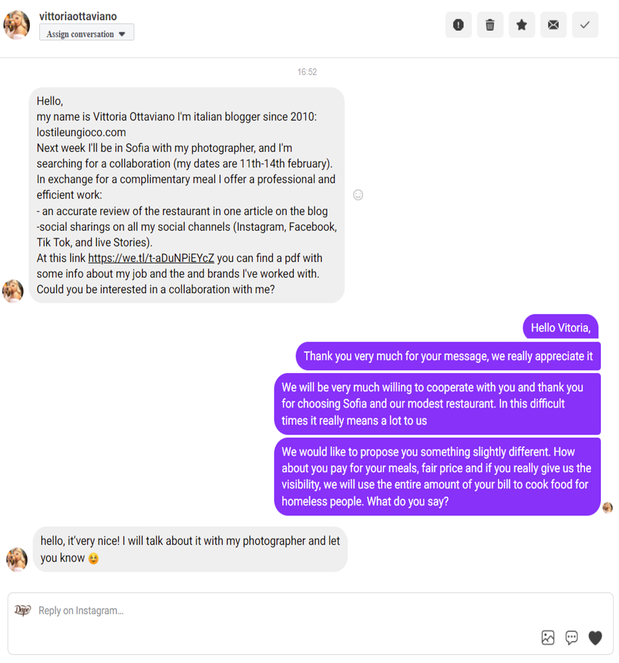Open the Assign conversation dropdown

pos(87,32)
